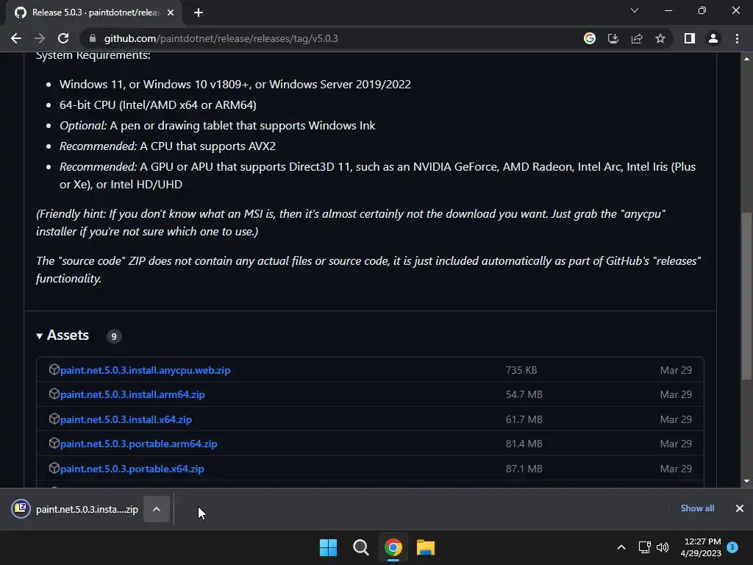Reload the GitHub release page
Viewport: 753px width, 565px height.
63,38
